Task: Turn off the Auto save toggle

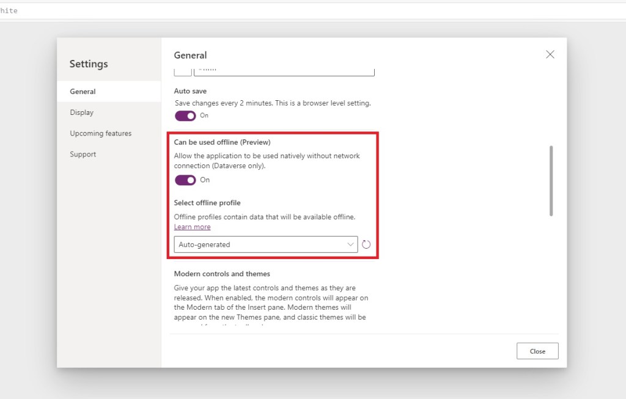Action: pyautogui.click(x=185, y=115)
